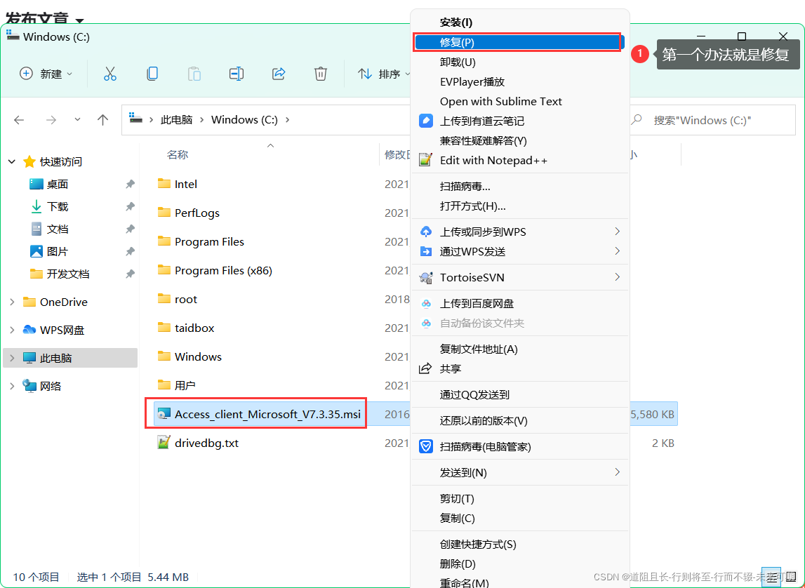805x588 pixels.
Task: Click the pin icon next to 下载
Action: point(131,207)
